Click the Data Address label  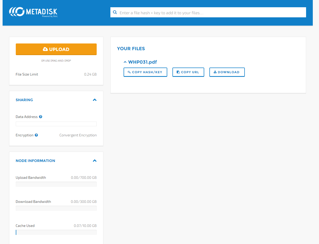tap(27, 117)
